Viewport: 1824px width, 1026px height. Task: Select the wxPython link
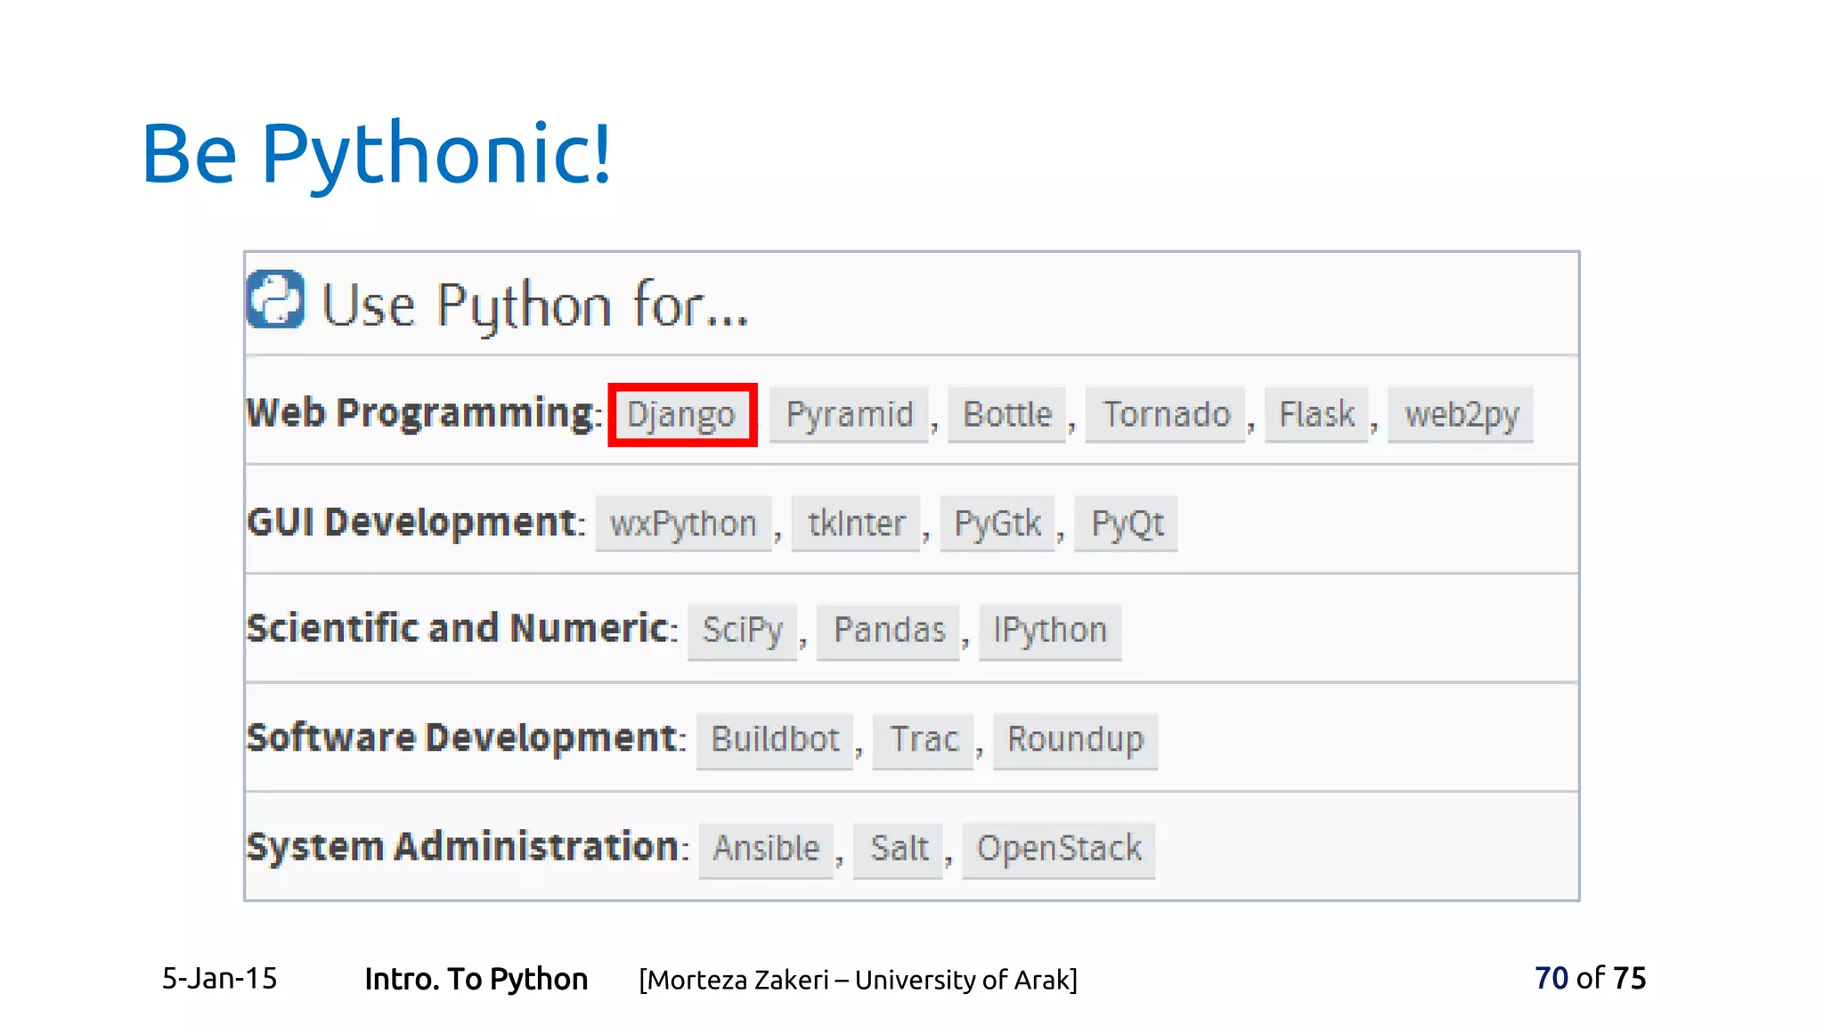click(683, 525)
